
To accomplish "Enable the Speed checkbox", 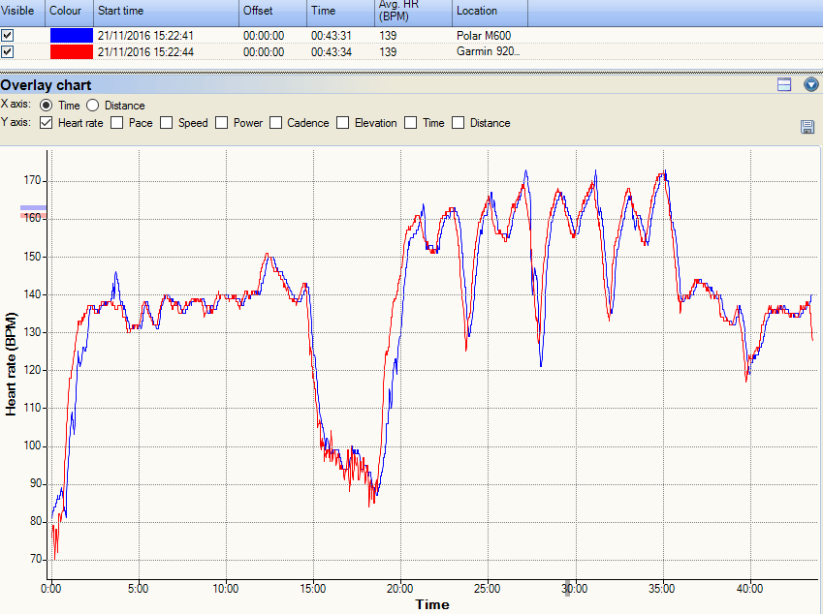I will click(165, 123).
